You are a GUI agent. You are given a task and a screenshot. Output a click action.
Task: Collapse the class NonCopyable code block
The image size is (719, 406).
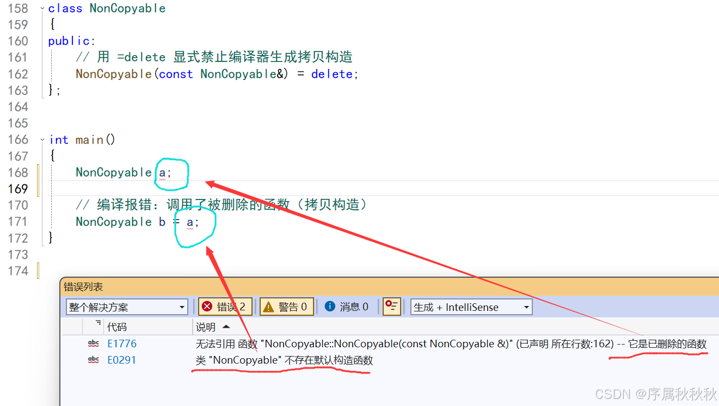[x=42, y=9]
